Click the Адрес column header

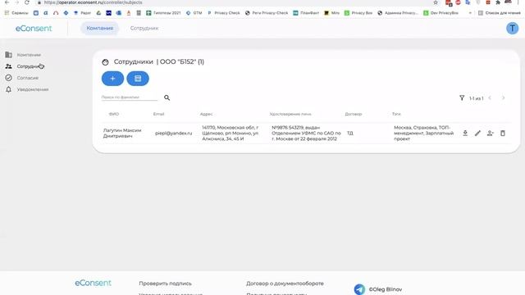(206, 114)
